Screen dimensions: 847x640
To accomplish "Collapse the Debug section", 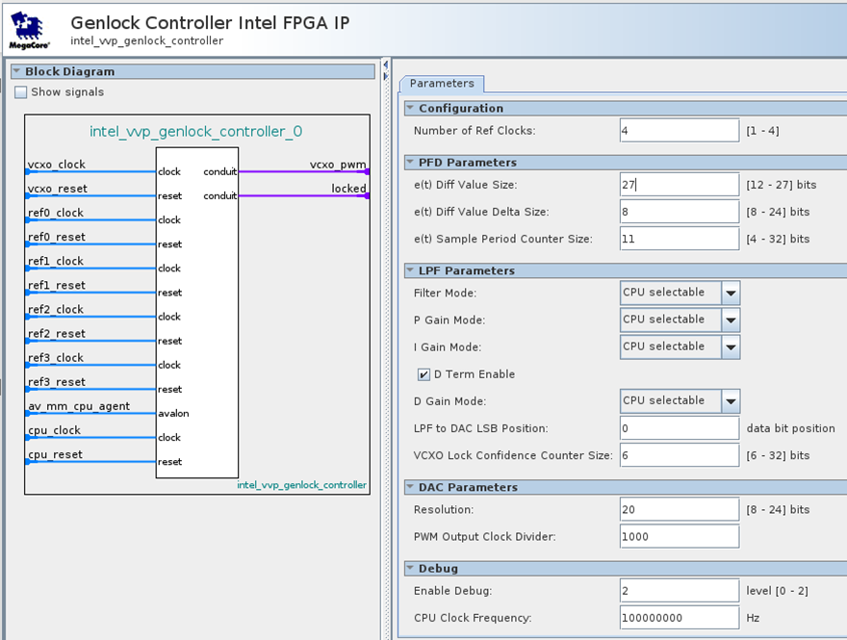I will point(411,569).
